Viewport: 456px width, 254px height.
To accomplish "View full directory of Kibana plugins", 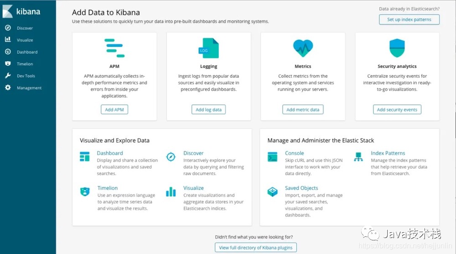I will (x=256, y=248).
